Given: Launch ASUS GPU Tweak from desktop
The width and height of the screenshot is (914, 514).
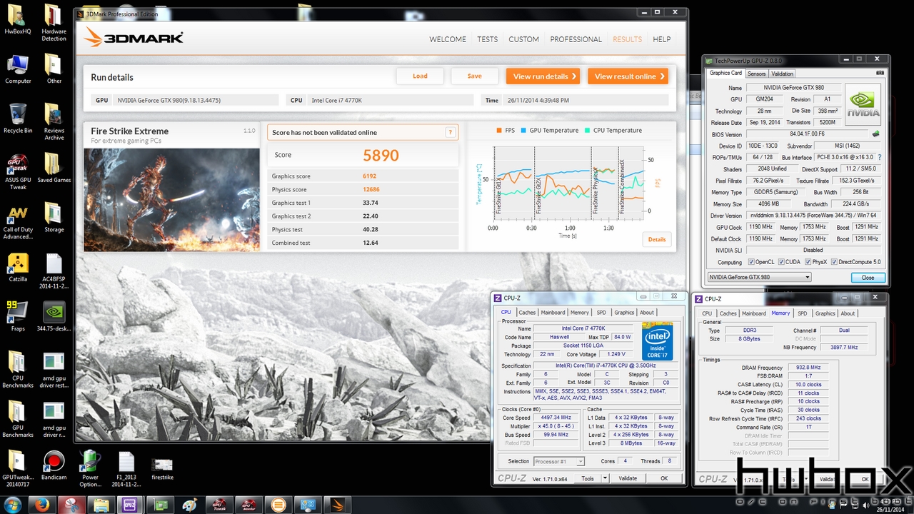Looking at the screenshot, I should point(18,171).
